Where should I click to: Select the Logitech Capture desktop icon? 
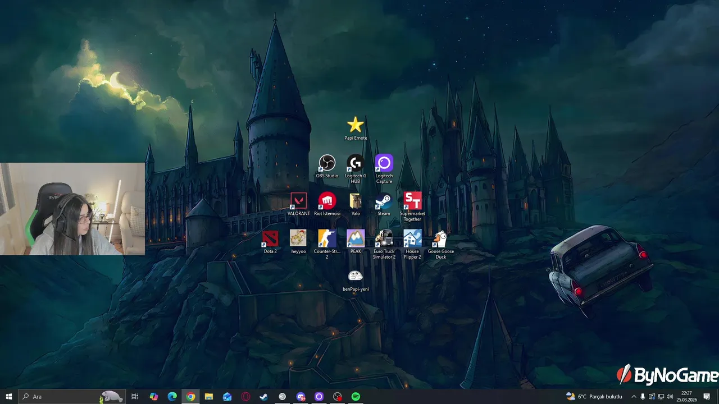[384, 169]
